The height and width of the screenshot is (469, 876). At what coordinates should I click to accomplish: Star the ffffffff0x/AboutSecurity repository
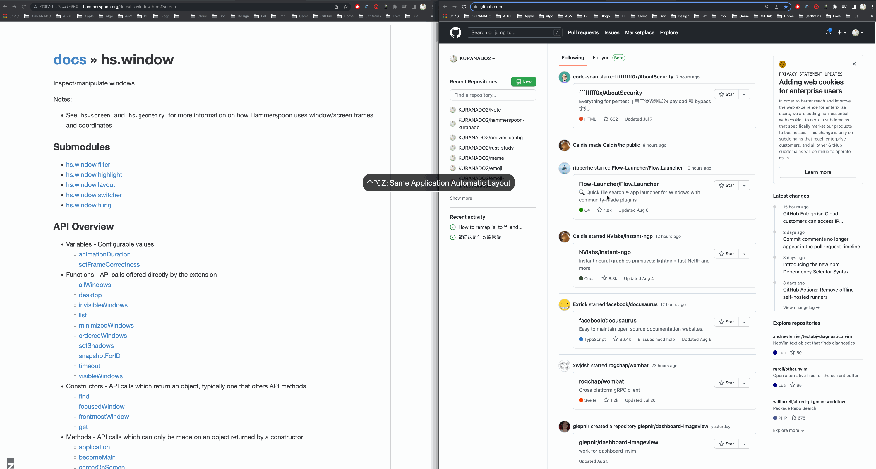pyautogui.click(x=726, y=95)
